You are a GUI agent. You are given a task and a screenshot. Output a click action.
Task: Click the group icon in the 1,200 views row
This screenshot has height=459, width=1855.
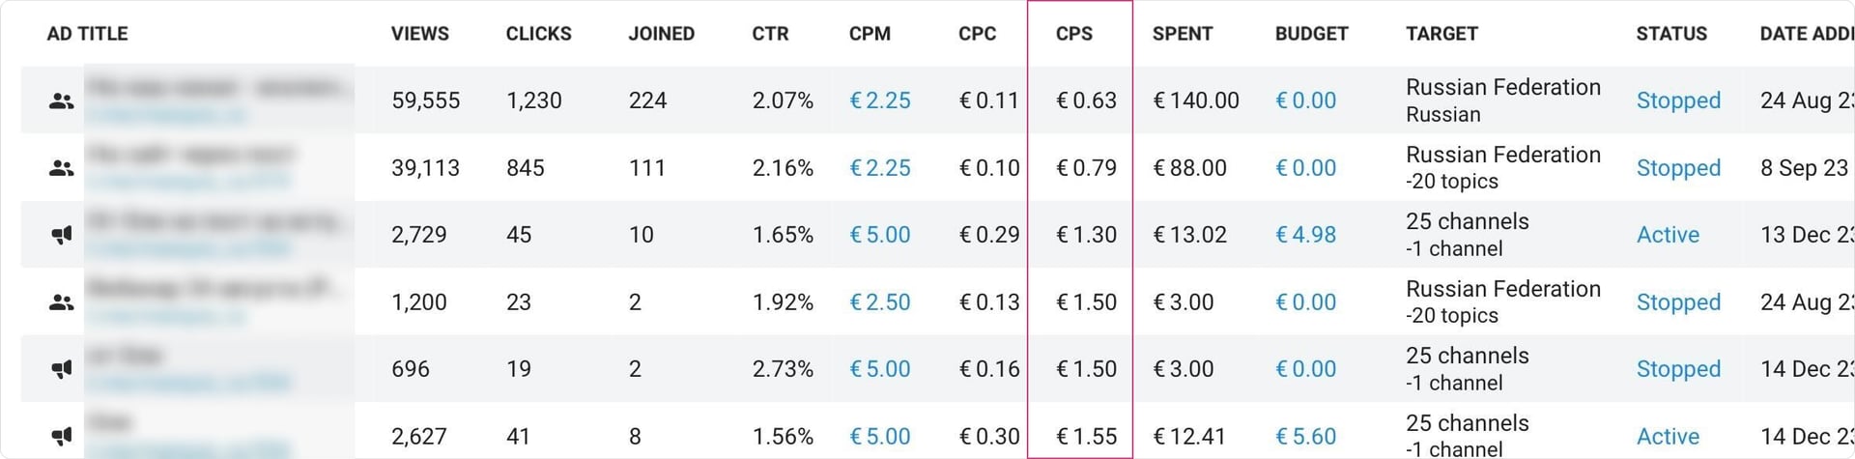coord(62,302)
